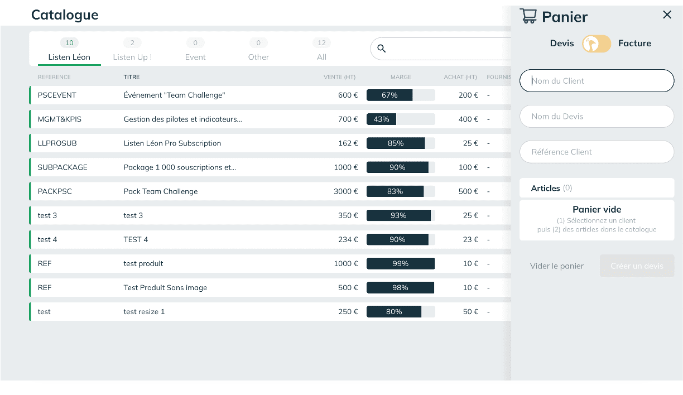Switch to the Listen Léon tab
The height and width of the screenshot is (395, 683).
coord(69,50)
